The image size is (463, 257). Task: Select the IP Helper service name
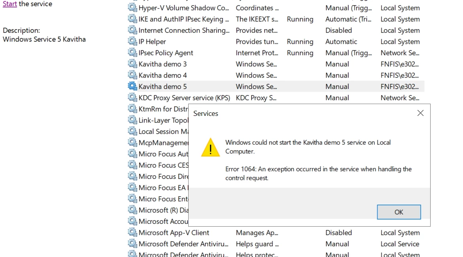[152, 41]
